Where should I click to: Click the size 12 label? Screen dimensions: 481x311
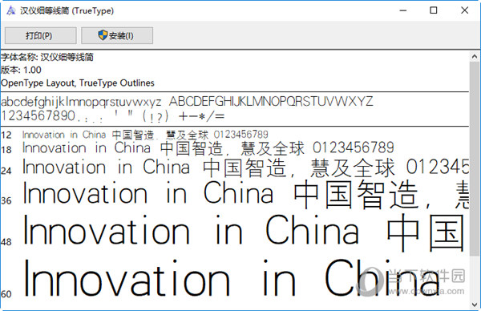pyautogui.click(x=6, y=135)
